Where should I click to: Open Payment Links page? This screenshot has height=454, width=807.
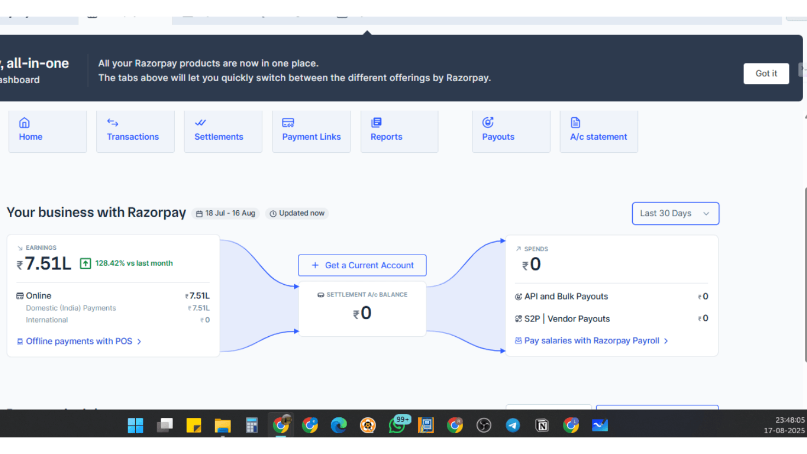[x=311, y=131]
